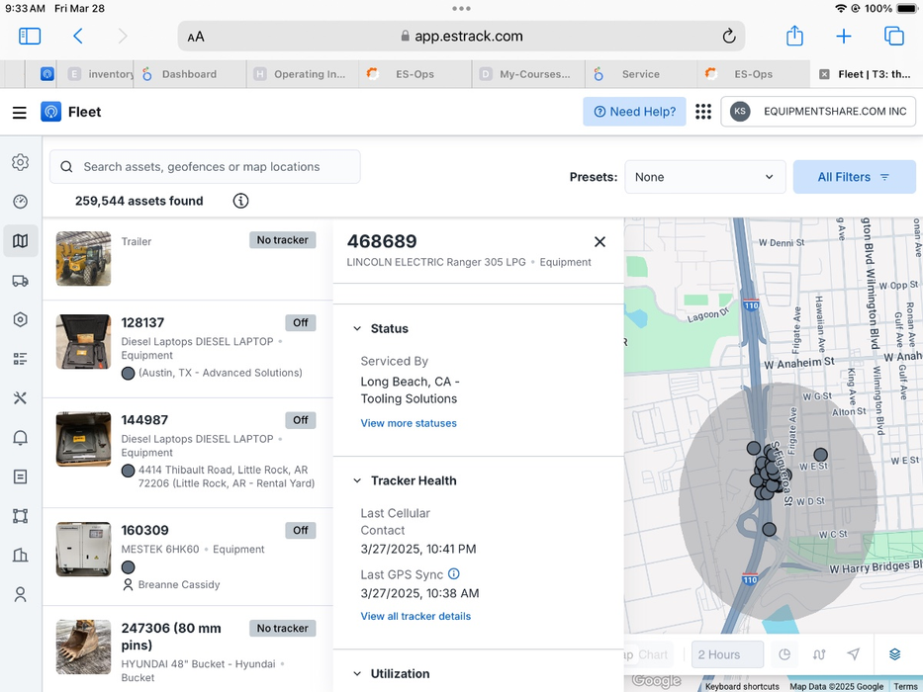Image resolution: width=923 pixels, height=692 pixels.
Task: Switch to the Dashboard browser tab
Action: click(x=189, y=74)
